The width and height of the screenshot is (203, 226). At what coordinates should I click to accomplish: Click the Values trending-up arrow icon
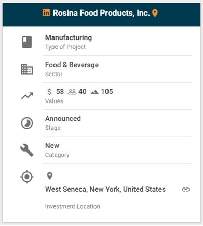pyautogui.click(x=27, y=96)
